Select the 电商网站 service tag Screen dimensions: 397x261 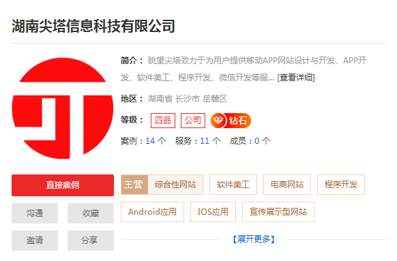click(287, 185)
